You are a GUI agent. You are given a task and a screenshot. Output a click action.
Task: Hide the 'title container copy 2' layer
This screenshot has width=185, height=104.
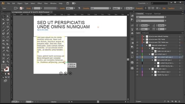tap(137, 72)
